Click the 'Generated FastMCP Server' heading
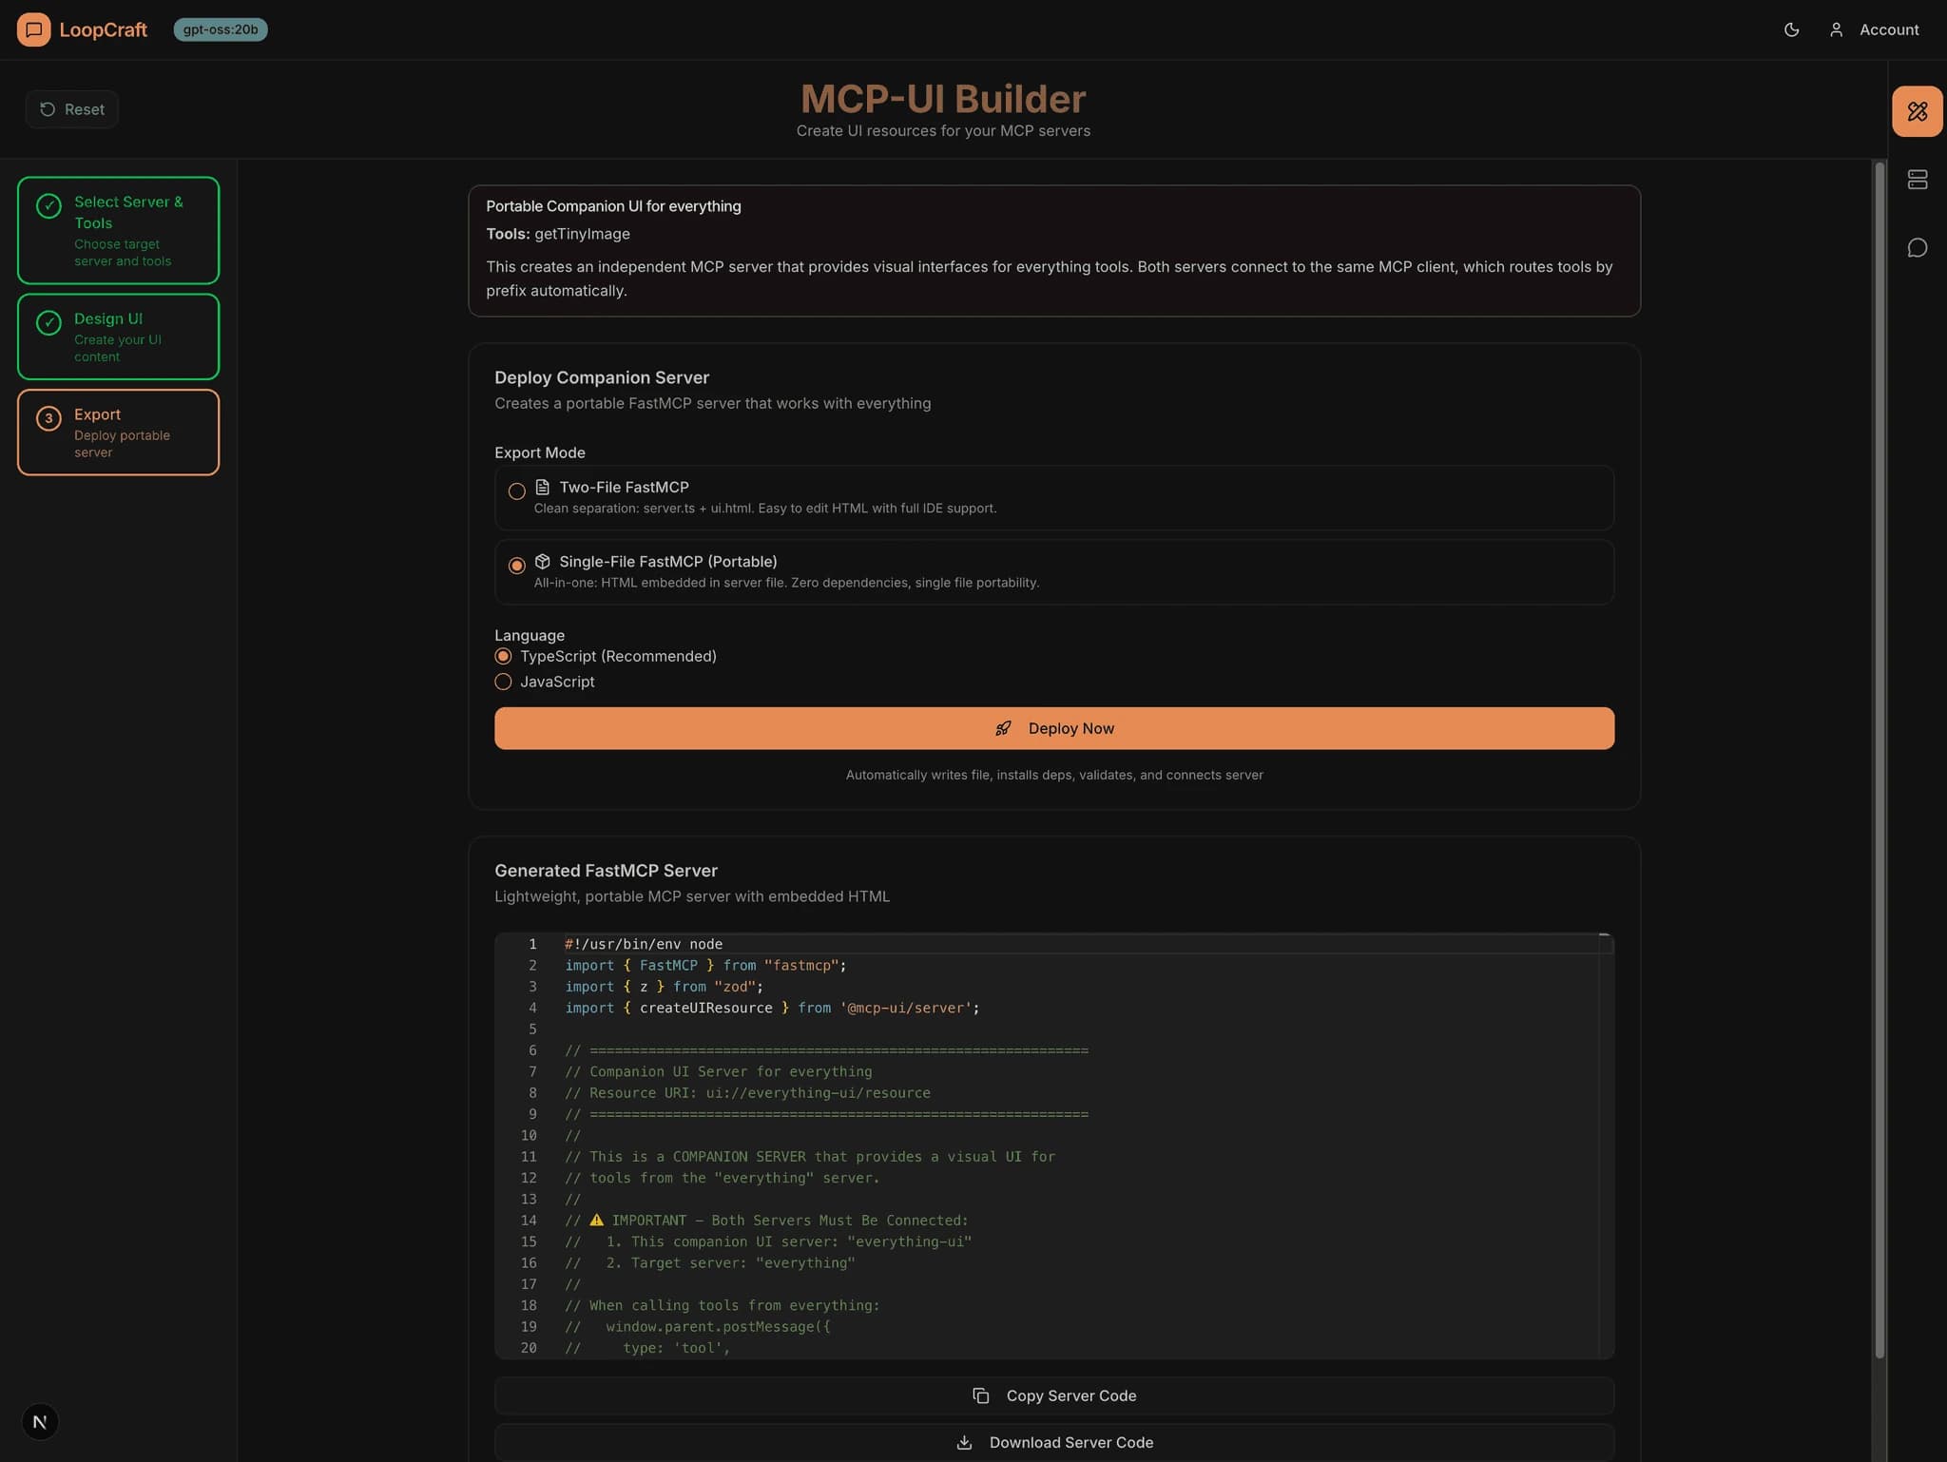1947x1462 pixels. tap(606, 871)
